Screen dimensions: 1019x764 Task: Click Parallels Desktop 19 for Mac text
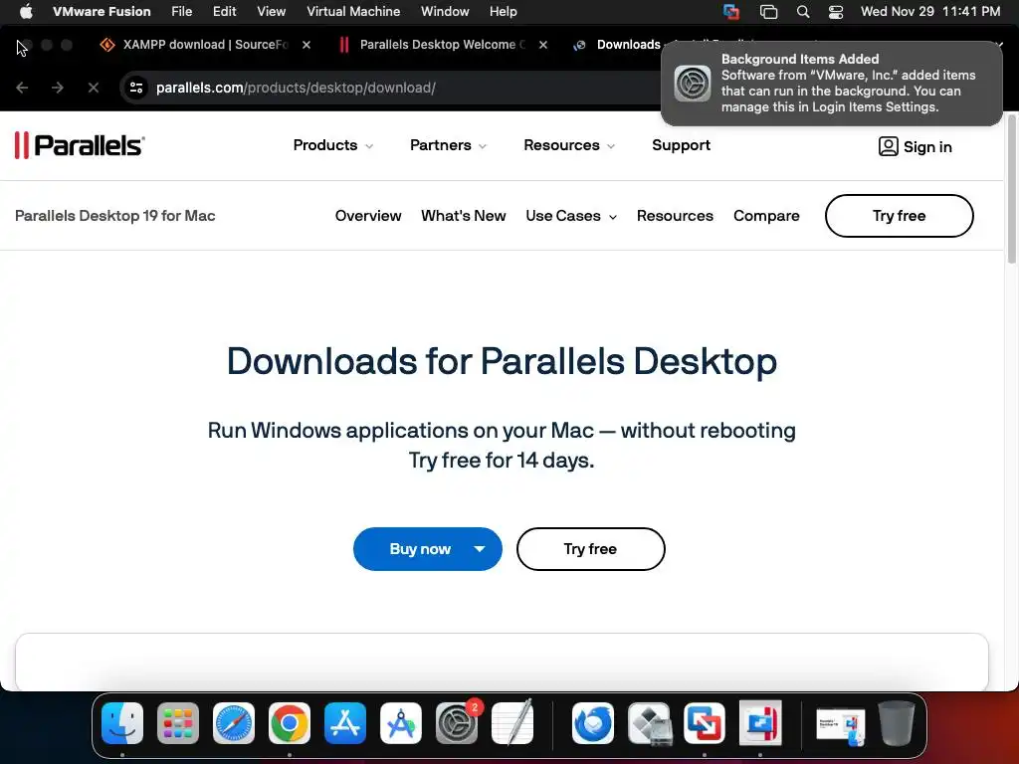pyautogui.click(x=115, y=216)
